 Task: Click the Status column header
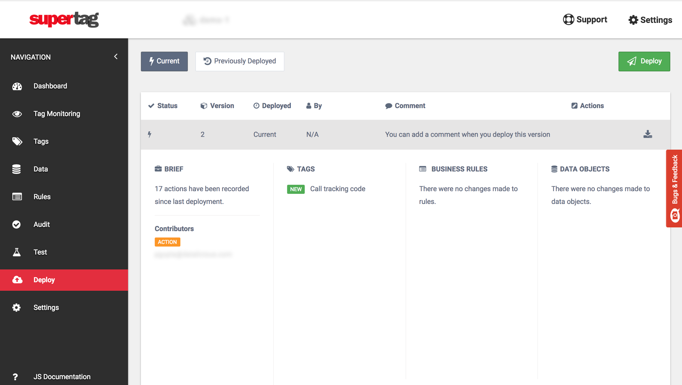[163, 106]
